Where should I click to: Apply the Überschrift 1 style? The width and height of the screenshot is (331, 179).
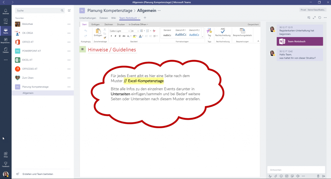tap(181, 33)
